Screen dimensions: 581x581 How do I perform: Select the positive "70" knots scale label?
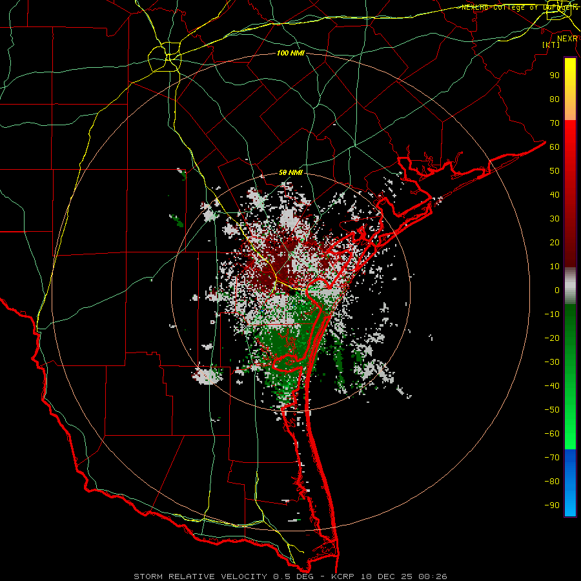[x=555, y=123]
